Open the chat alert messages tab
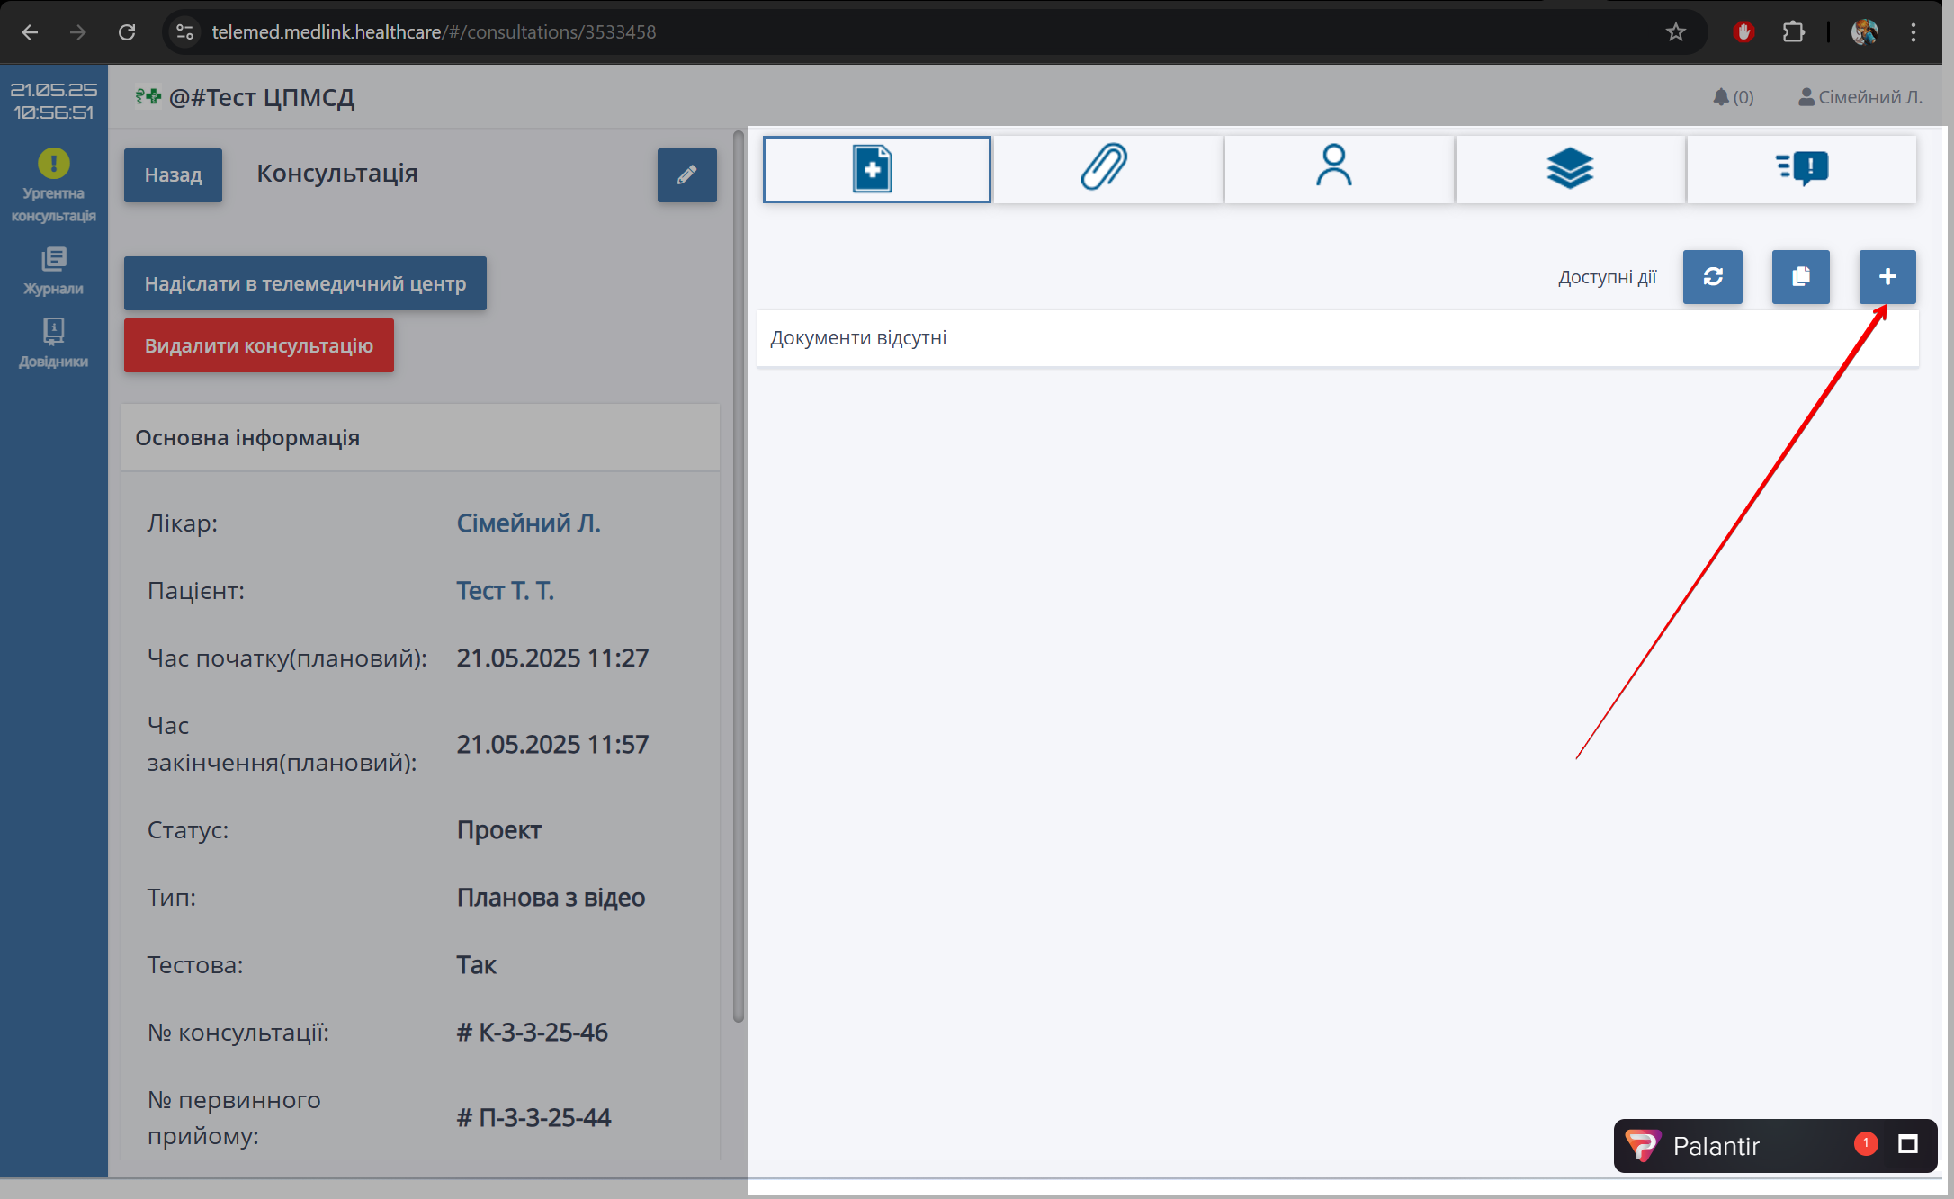Image resolution: width=1954 pixels, height=1199 pixels. [x=1801, y=168]
